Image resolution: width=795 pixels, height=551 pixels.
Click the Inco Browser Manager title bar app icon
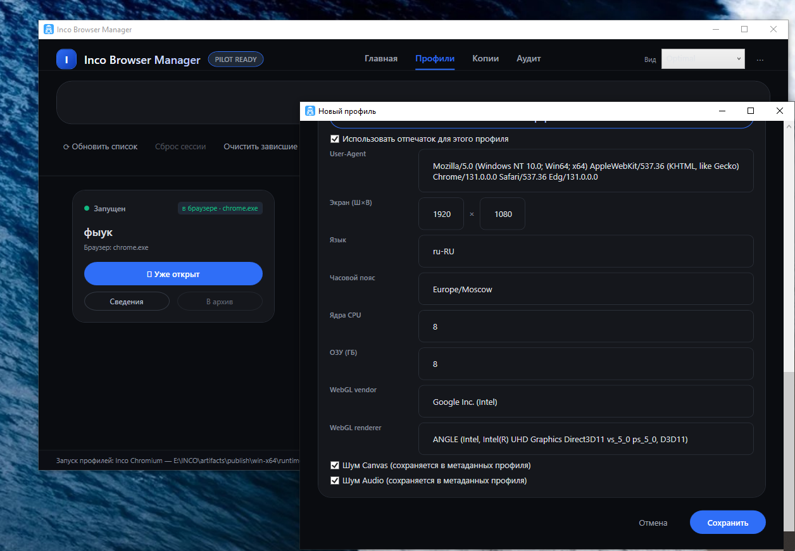[49, 29]
